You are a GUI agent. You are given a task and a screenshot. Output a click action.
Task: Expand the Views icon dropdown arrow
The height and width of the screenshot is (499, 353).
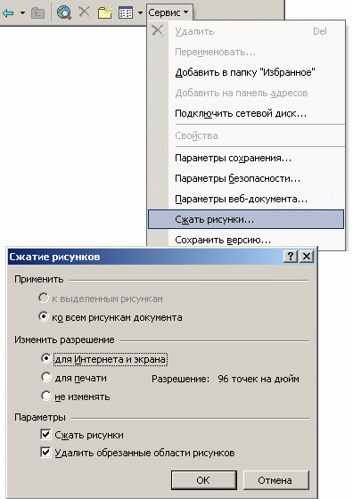tap(140, 13)
